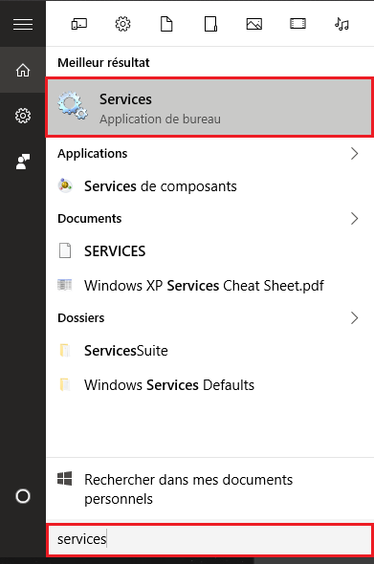Expand the Applications category chevron
Viewport: 374px width, 564px height.
point(355,154)
